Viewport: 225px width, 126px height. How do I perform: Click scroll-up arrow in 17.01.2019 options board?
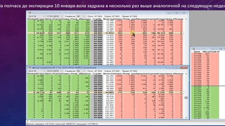click(x=186, y=19)
